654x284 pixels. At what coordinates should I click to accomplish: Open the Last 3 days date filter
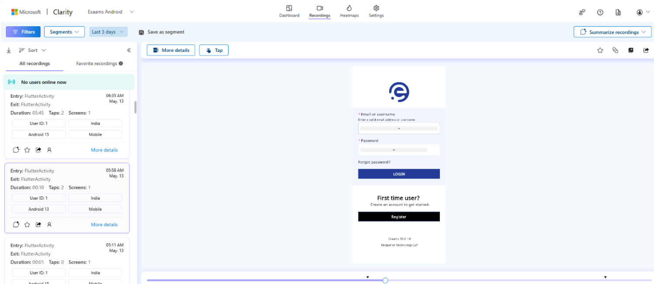pyautogui.click(x=108, y=31)
